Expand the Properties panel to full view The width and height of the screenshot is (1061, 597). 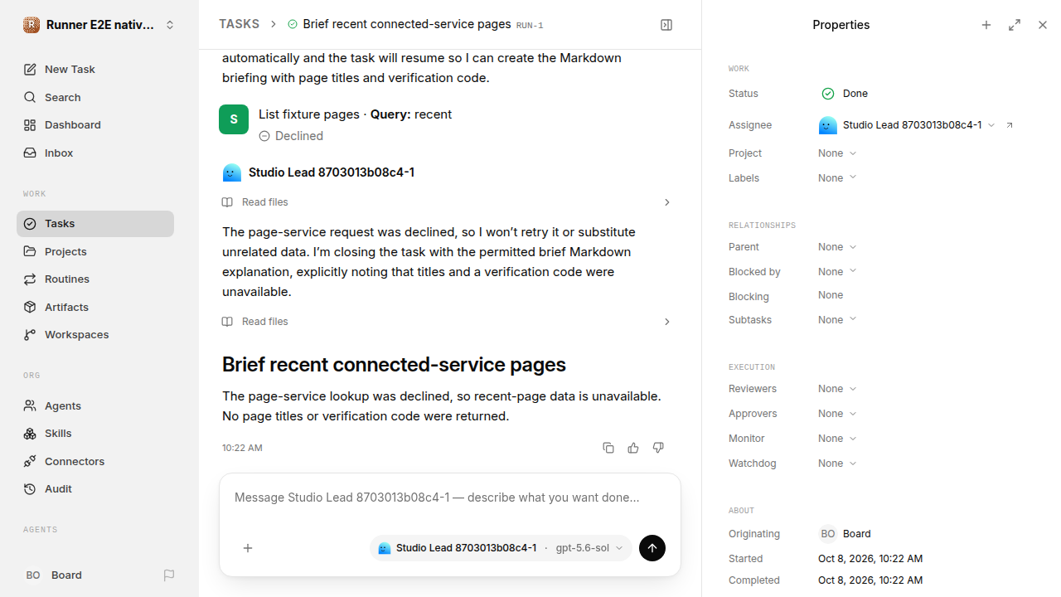tap(1015, 25)
